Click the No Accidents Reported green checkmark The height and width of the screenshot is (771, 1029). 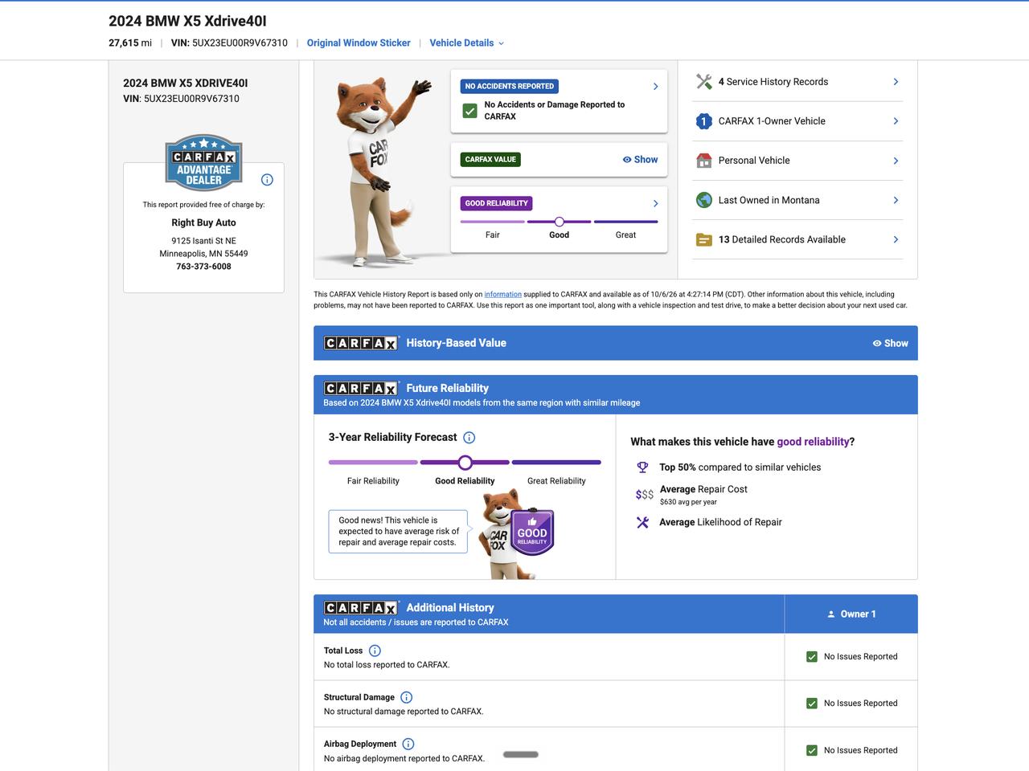470,111
